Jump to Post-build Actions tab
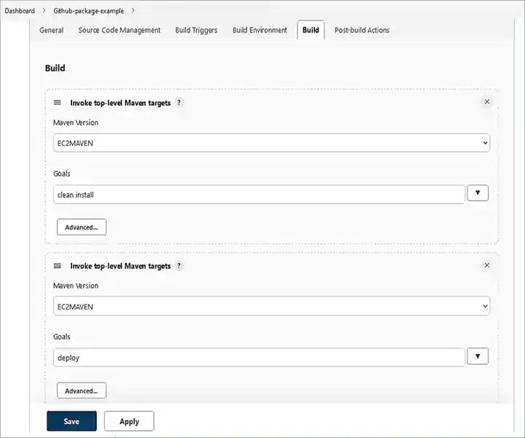This screenshot has height=438, width=525. 362,31
